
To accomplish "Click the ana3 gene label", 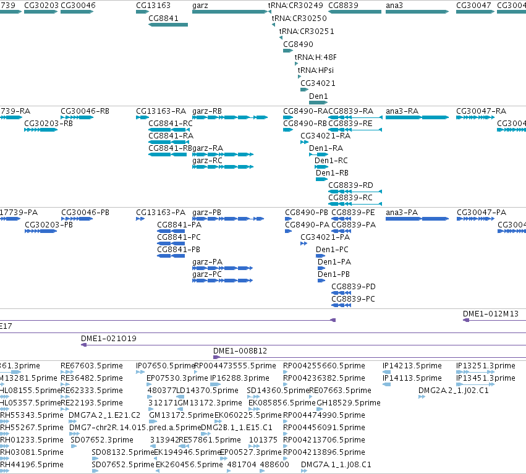I will [394, 6].
